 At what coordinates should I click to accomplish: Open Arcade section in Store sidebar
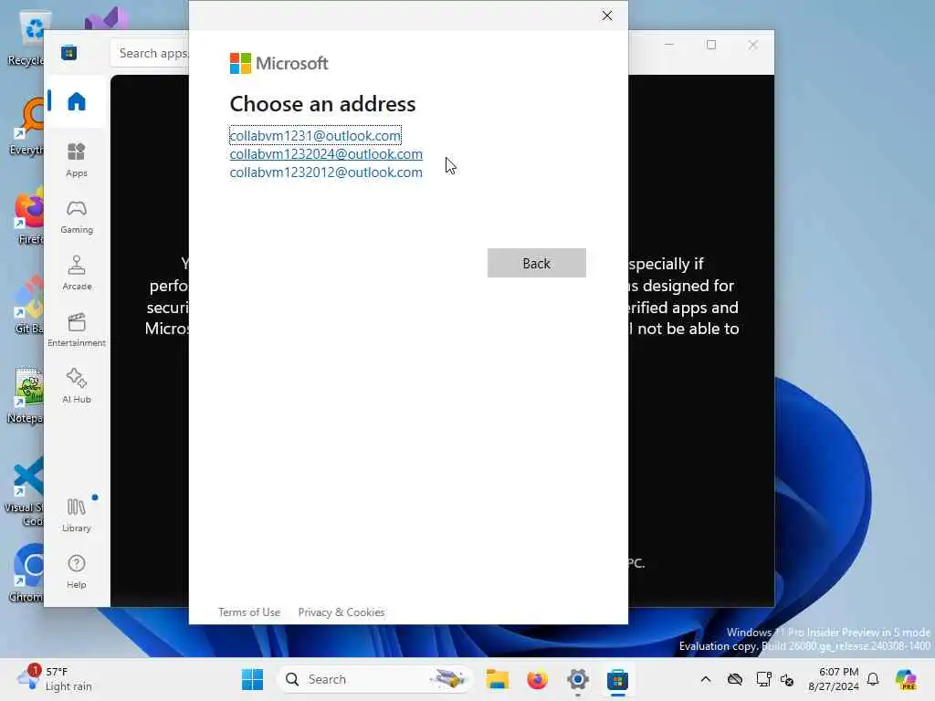(x=77, y=273)
